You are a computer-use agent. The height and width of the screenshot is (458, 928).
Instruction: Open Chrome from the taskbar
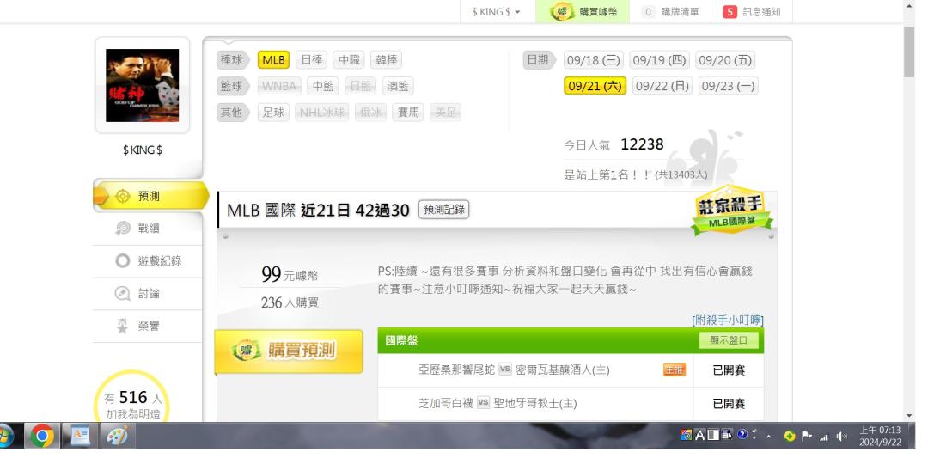pos(42,437)
